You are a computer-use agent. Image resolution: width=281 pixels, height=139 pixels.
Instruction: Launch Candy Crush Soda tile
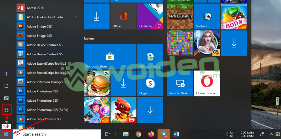[x=234, y=16]
